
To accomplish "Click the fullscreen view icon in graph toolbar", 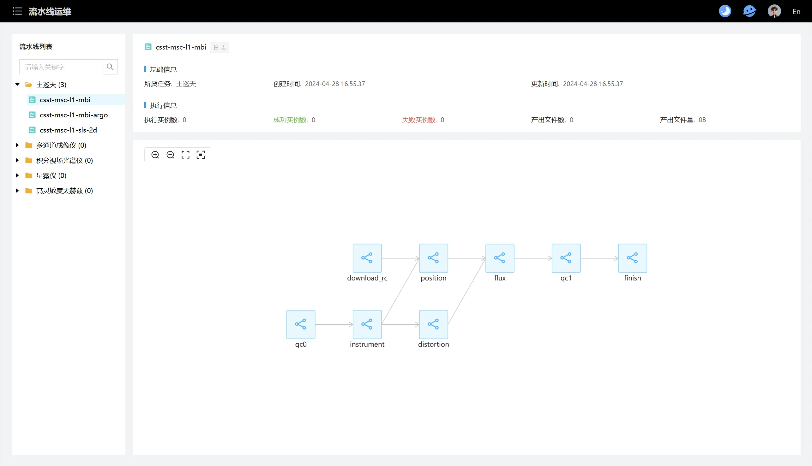I will click(185, 155).
